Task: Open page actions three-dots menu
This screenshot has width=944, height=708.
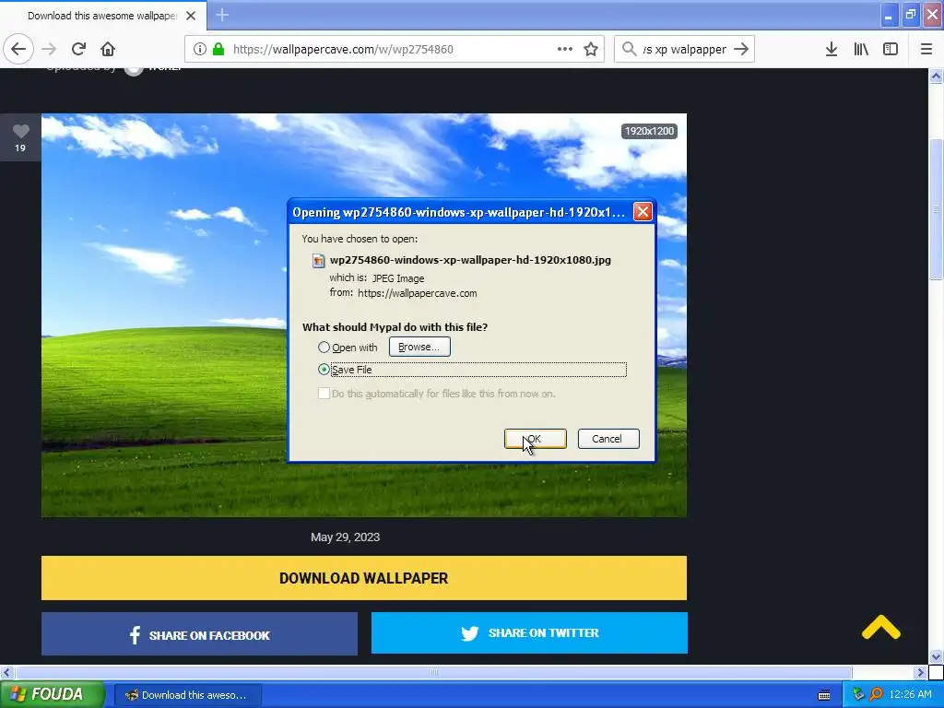Action: 565,49
